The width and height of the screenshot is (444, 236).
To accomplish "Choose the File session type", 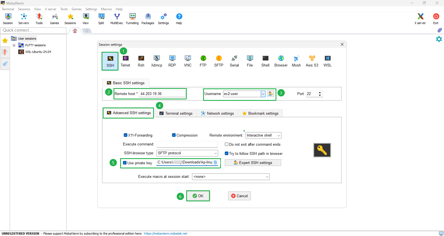I will point(250,61).
